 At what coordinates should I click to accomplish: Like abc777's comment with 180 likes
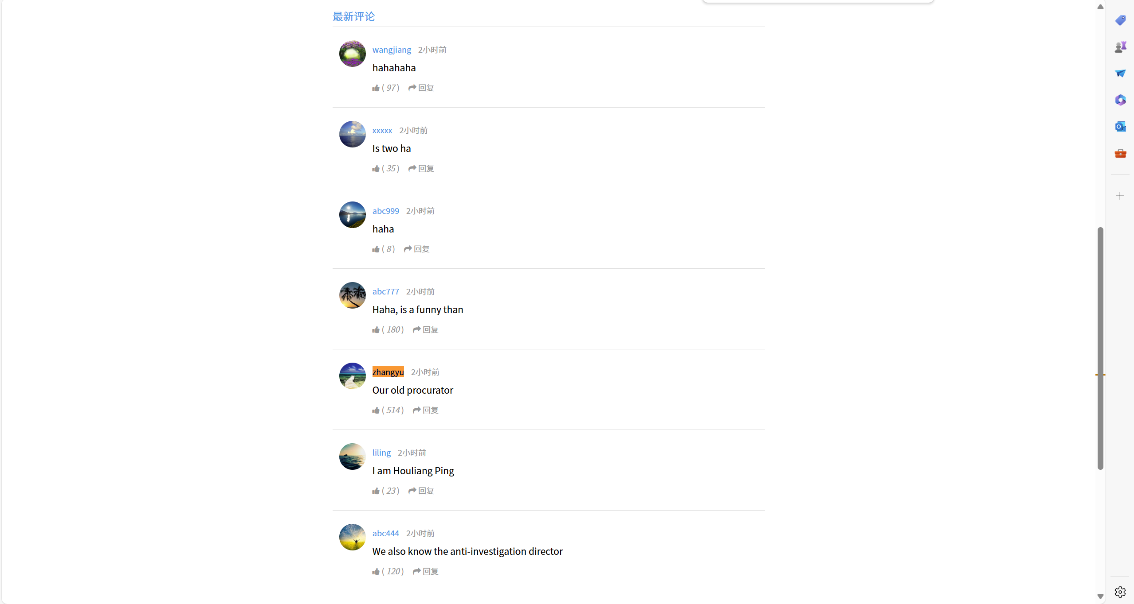(x=376, y=329)
